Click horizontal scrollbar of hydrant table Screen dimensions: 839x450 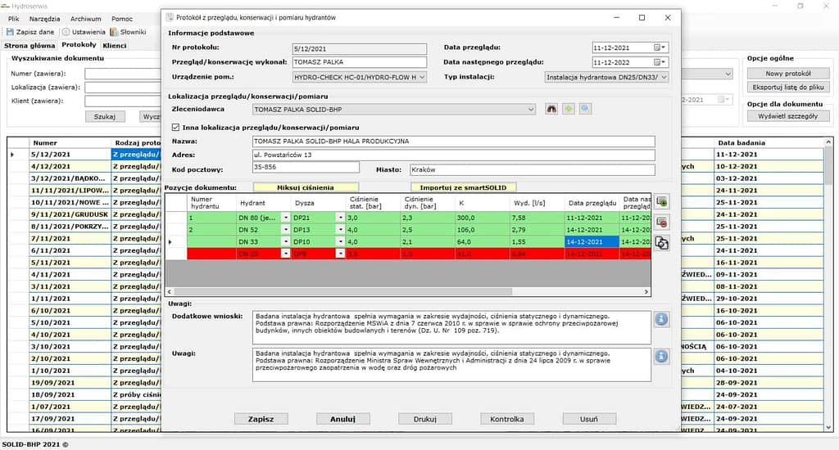[343, 292]
